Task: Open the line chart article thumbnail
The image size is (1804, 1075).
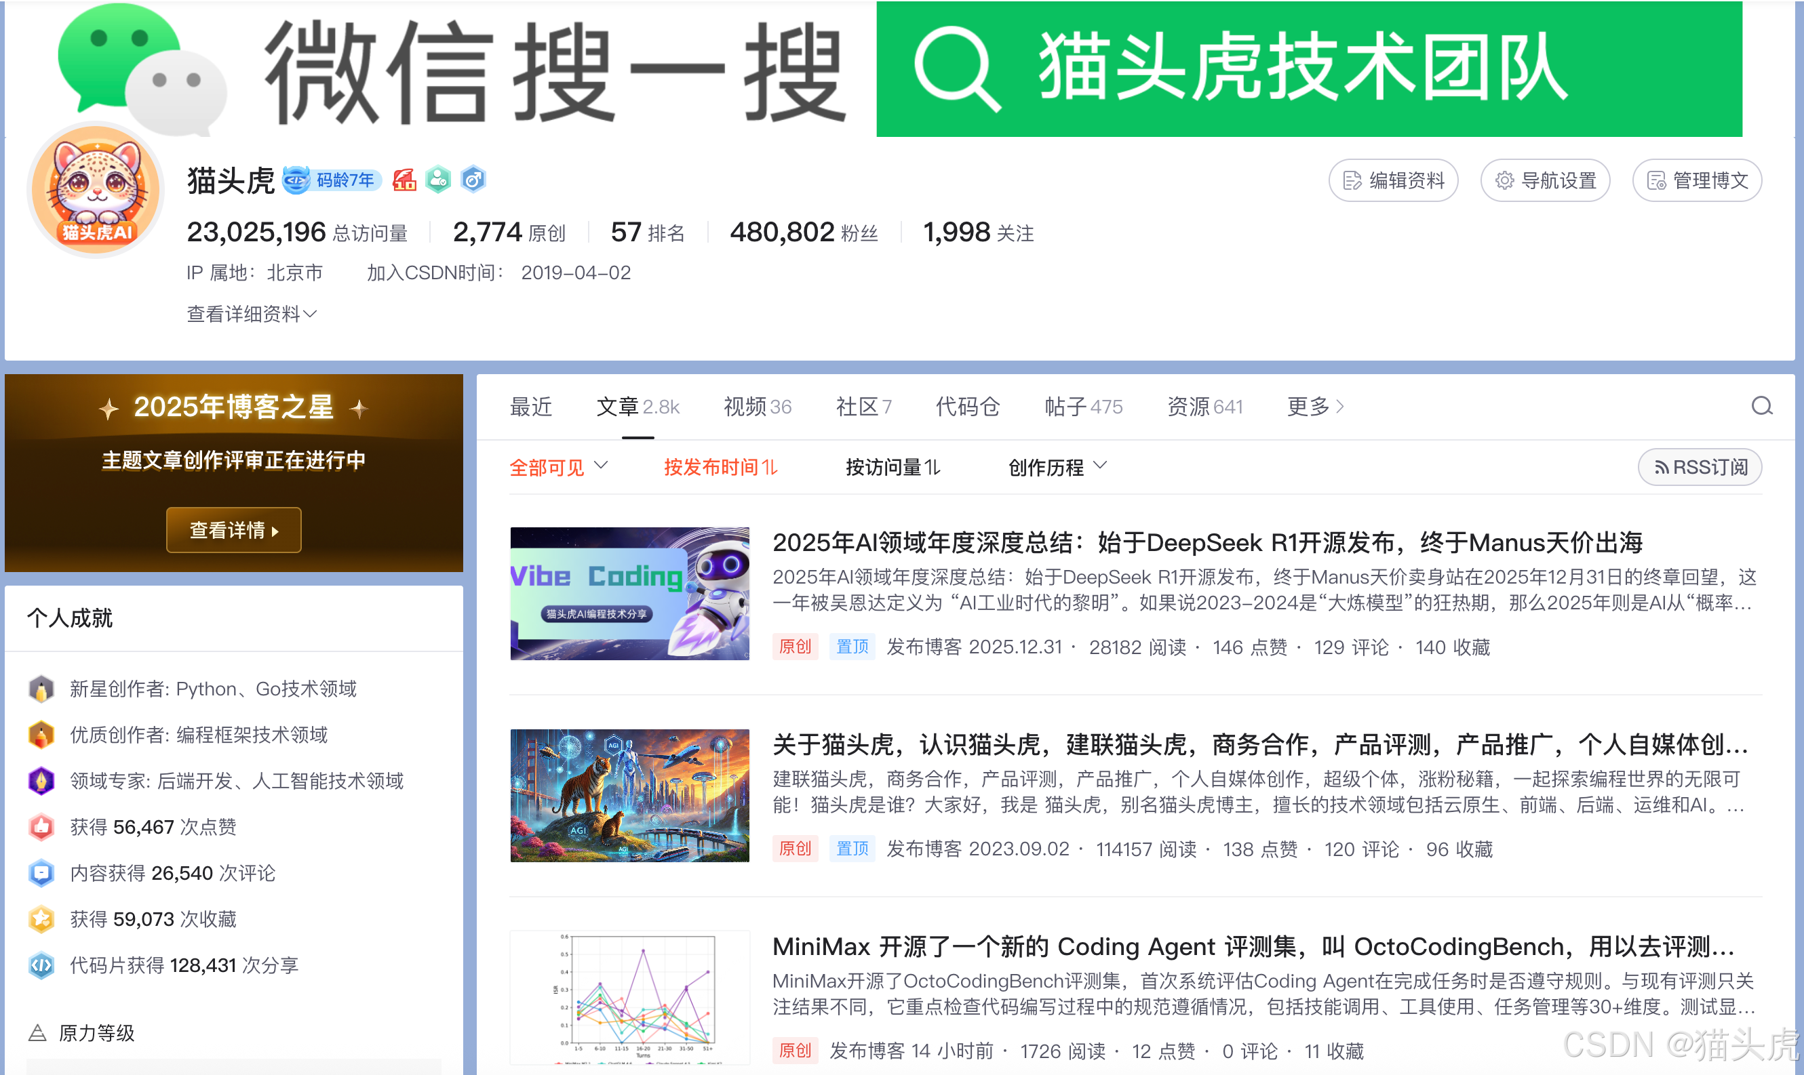Action: (629, 998)
